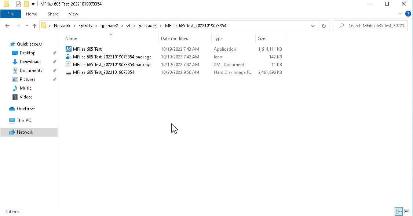The height and width of the screenshot is (216, 413).
Task: Click the folder icon in title bar
Action: click(x=7, y=4)
